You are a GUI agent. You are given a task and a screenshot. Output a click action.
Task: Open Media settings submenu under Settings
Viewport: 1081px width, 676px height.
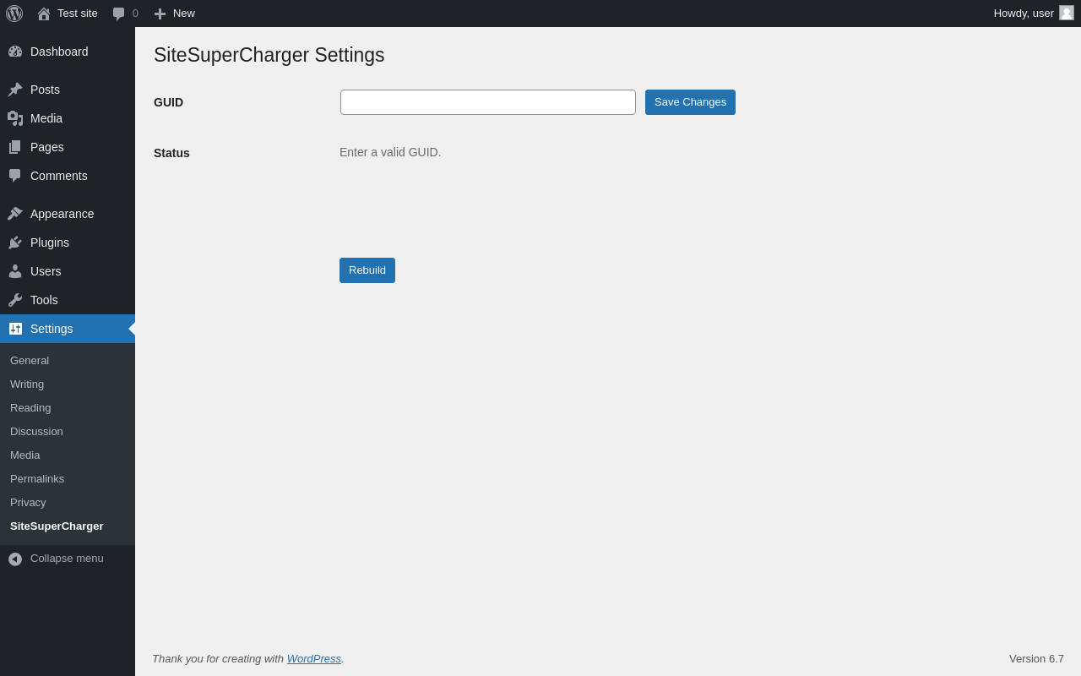68,455
